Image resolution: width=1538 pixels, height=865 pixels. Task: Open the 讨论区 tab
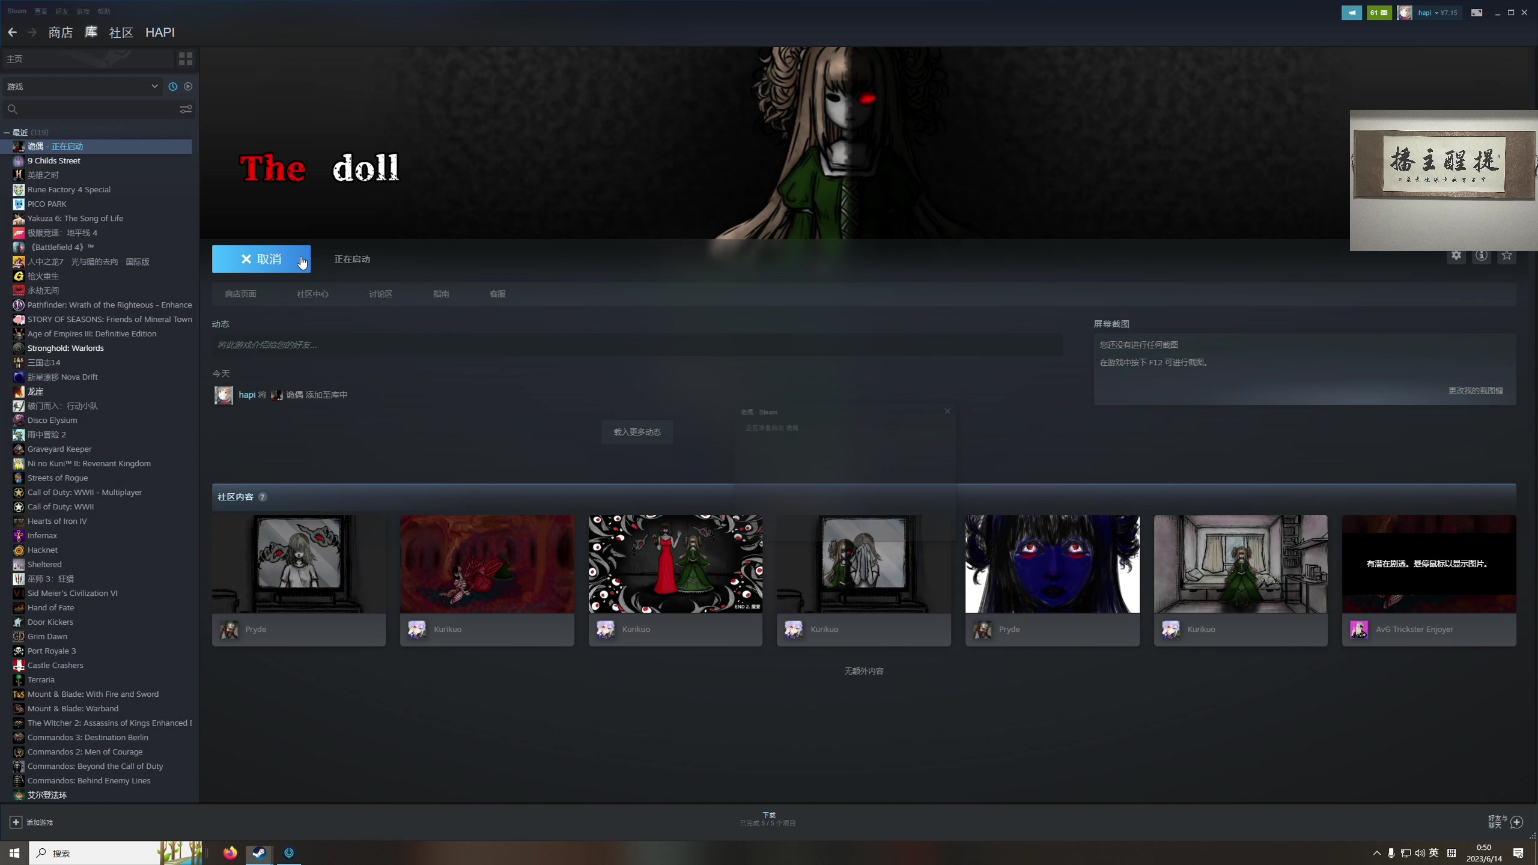tap(380, 294)
